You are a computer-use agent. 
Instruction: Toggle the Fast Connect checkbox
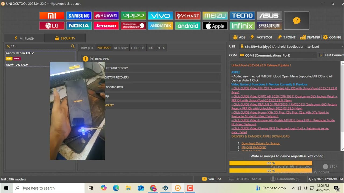321,55
